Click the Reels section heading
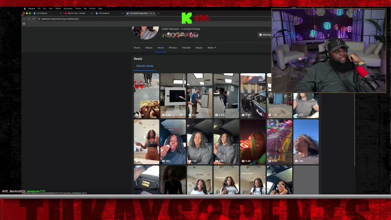391x220 pixels. [138, 59]
